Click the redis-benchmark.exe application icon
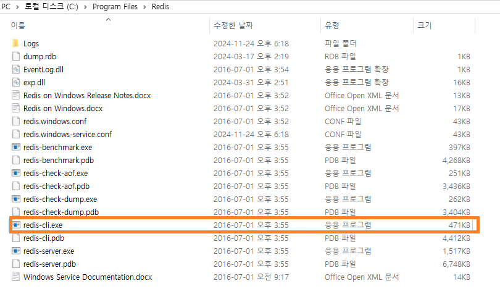Screen dimensions: 500x294 click(15, 147)
